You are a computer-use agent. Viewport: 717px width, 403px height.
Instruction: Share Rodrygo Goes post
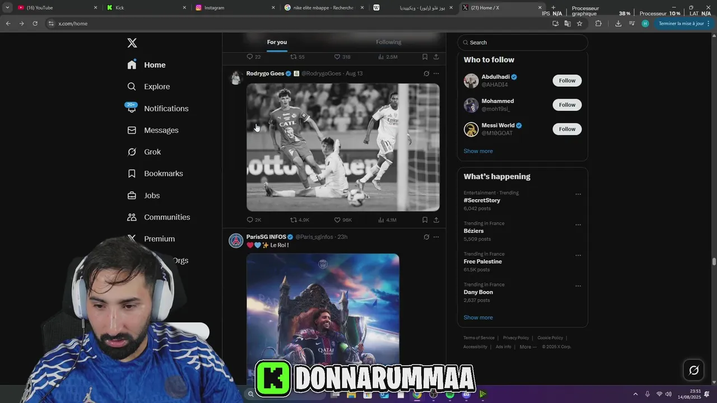(x=436, y=220)
